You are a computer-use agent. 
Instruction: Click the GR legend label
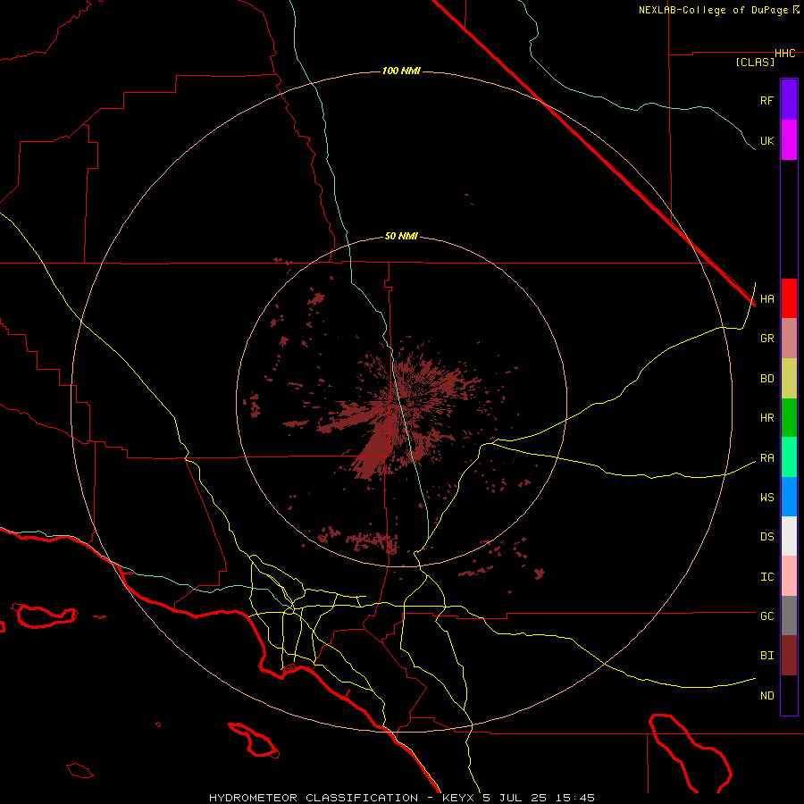pyautogui.click(x=766, y=339)
